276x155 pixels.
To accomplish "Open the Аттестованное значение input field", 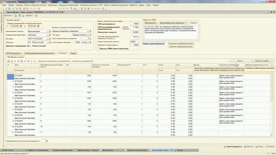I will coord(76,42).
